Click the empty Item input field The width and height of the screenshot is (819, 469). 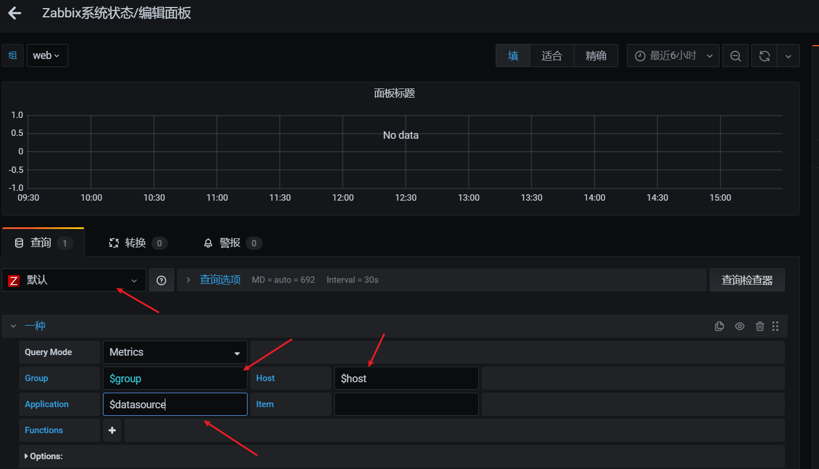pos(406,404)
